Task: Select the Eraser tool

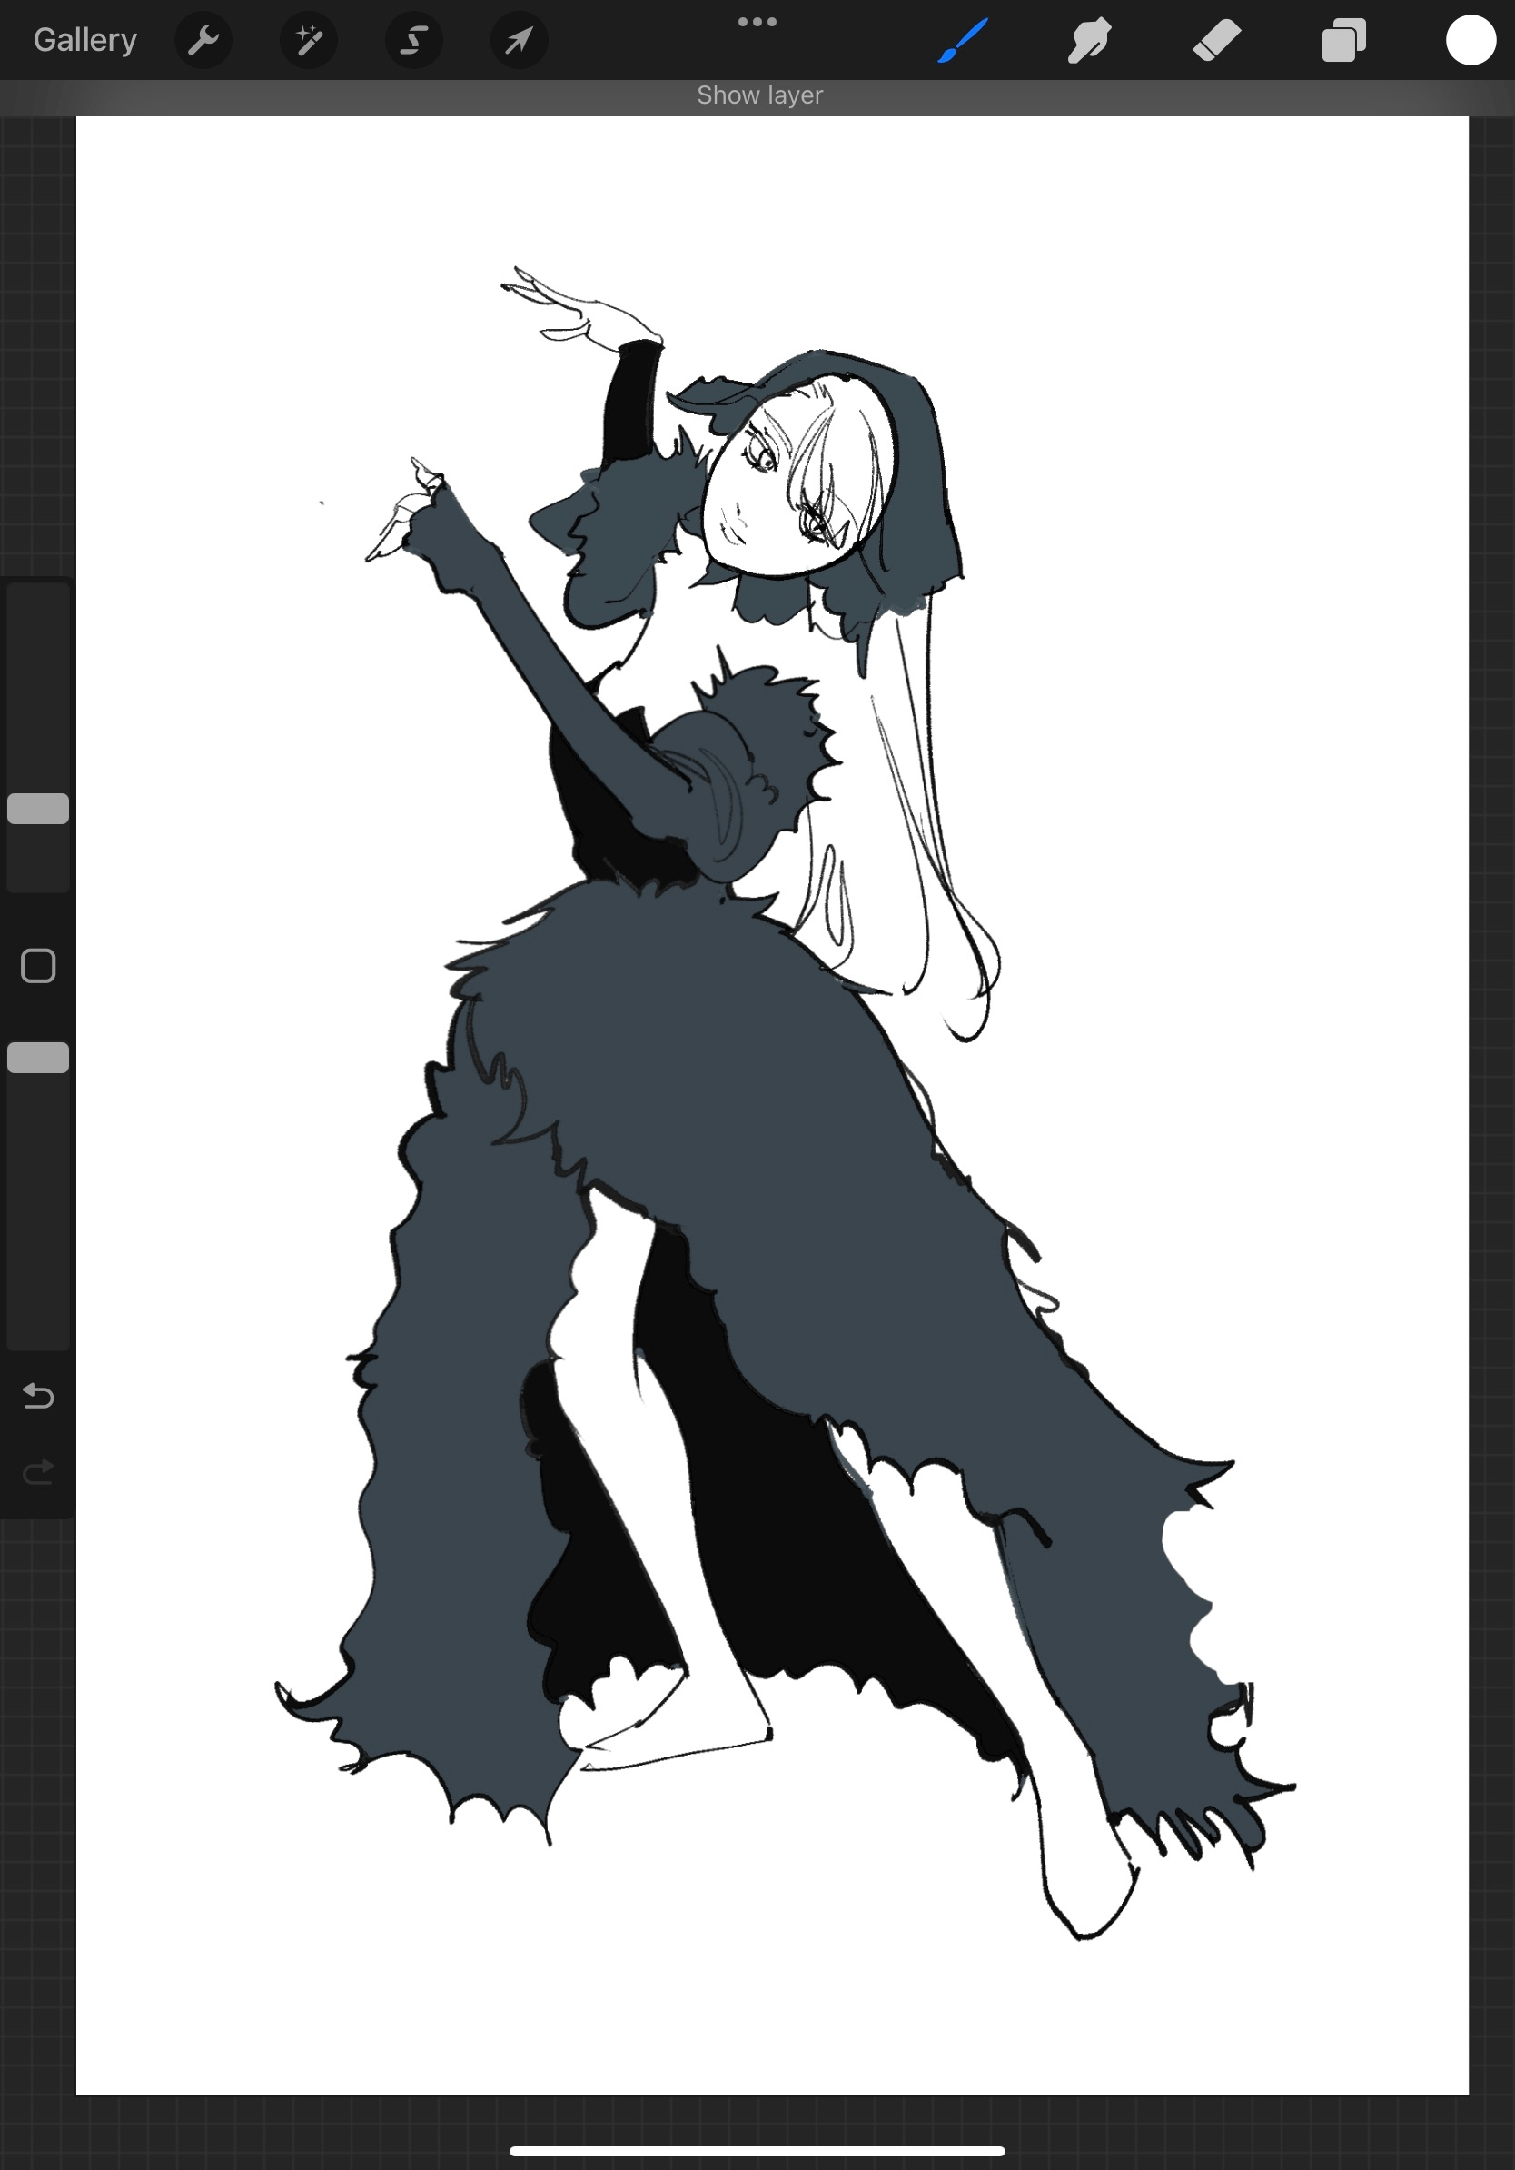Action: [1216, 40]
